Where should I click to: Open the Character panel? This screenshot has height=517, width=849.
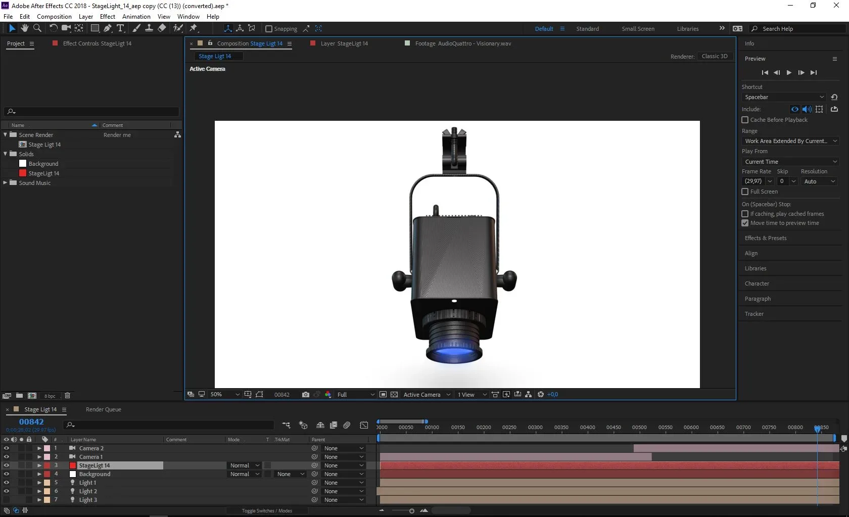(757, 284)
